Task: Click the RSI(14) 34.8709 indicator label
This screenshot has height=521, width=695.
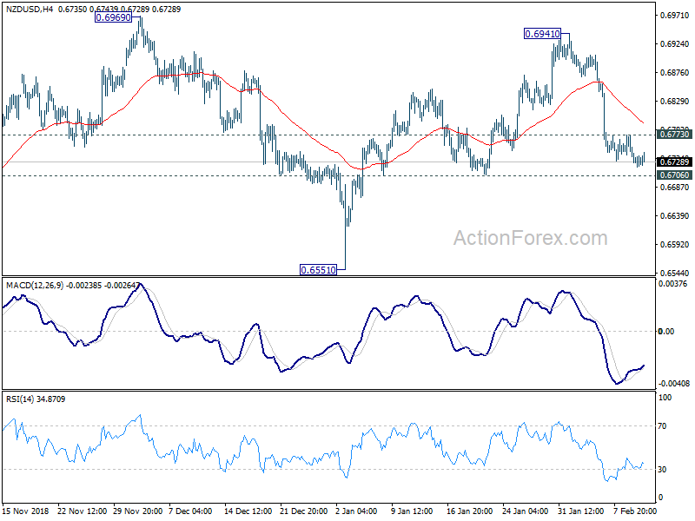Action: (36, 399)
